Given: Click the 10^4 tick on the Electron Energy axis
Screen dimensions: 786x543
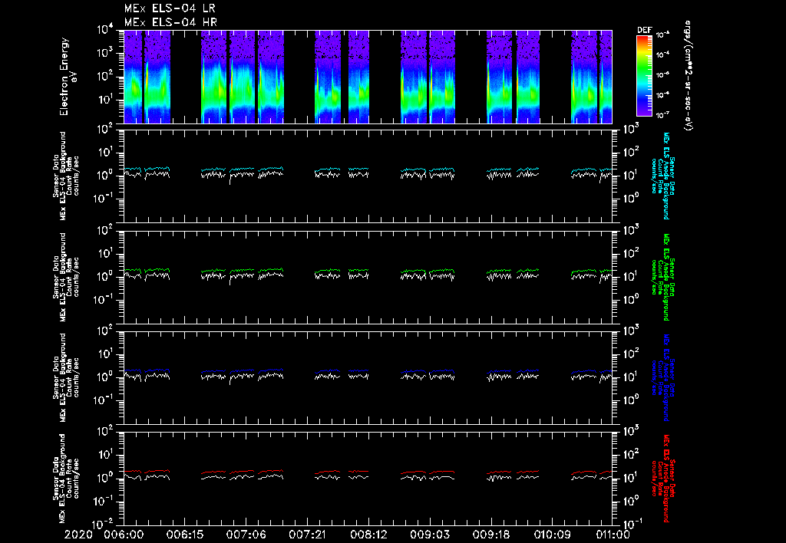Looking at the screenshot, I should pos(105,30).
